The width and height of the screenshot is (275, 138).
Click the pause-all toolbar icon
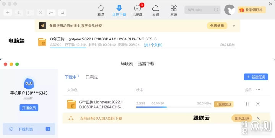pyautogui.click(x=30, y=13)
